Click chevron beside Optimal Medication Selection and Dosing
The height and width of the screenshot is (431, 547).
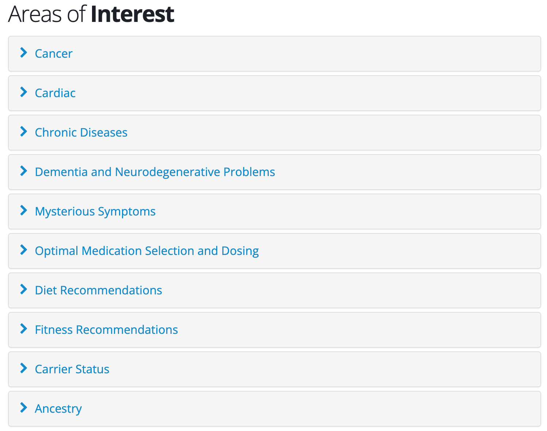[24, 250]
